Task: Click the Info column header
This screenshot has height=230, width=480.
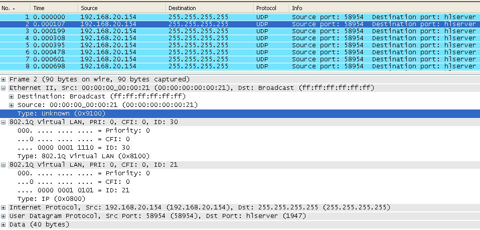Action: [385, 8]
